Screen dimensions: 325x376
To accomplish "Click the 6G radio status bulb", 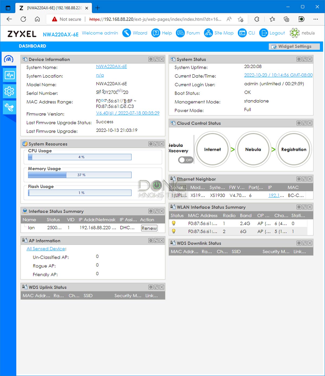I will click(174, 231).
